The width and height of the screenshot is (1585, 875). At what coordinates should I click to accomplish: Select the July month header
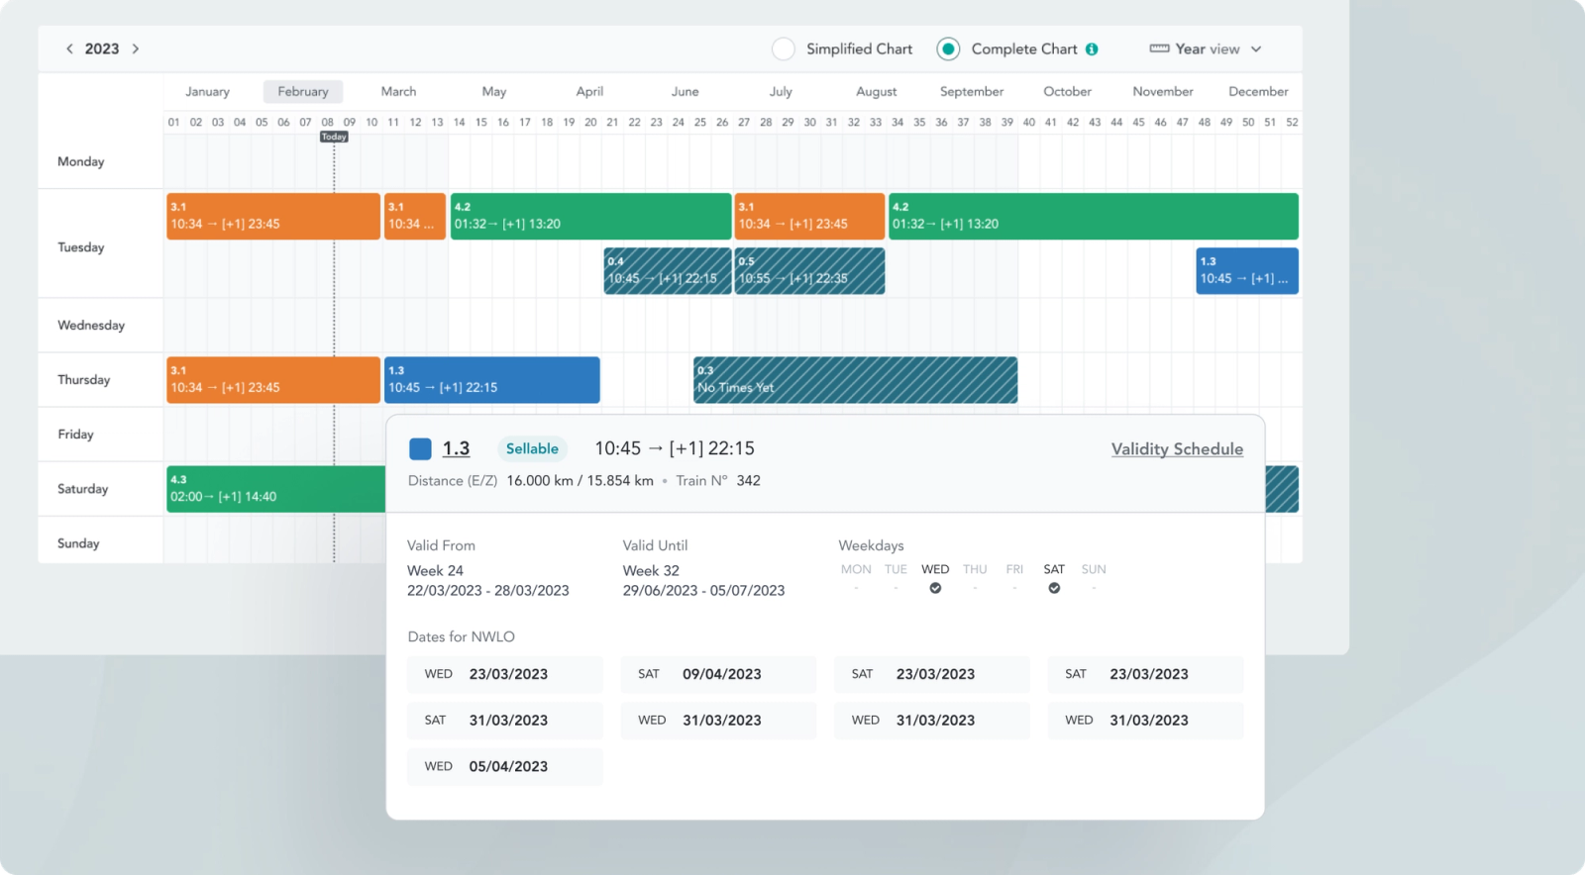pyautogui.click(x=781, y=91)
